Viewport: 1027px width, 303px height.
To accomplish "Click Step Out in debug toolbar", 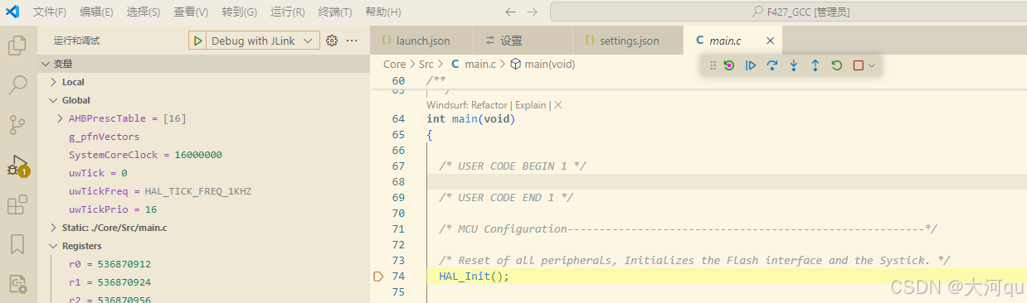I will point(815,65).
